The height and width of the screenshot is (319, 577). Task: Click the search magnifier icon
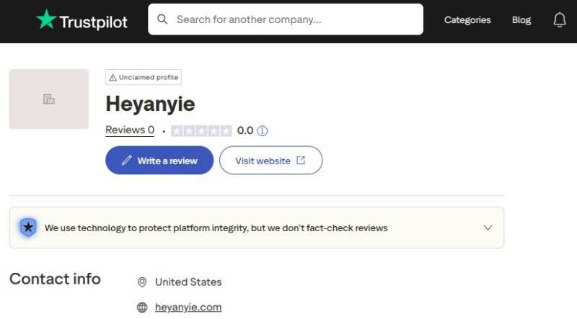click(x=162, y=19)
